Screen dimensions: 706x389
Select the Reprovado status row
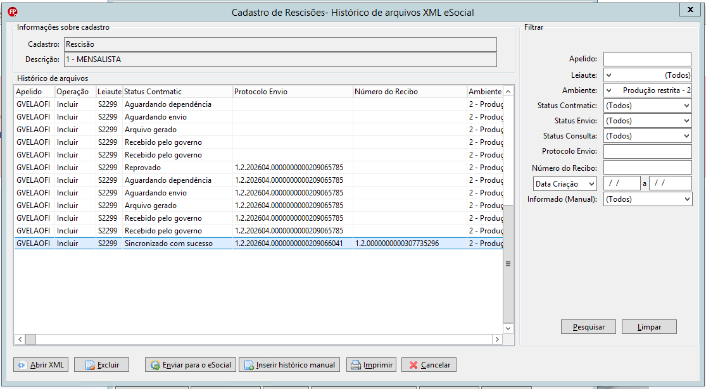[x=258, y=168]
